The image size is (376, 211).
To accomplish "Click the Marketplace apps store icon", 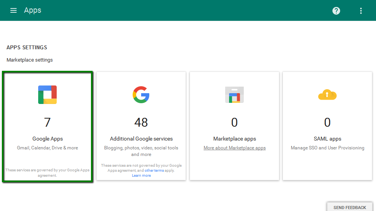I will tap(234, 95).
